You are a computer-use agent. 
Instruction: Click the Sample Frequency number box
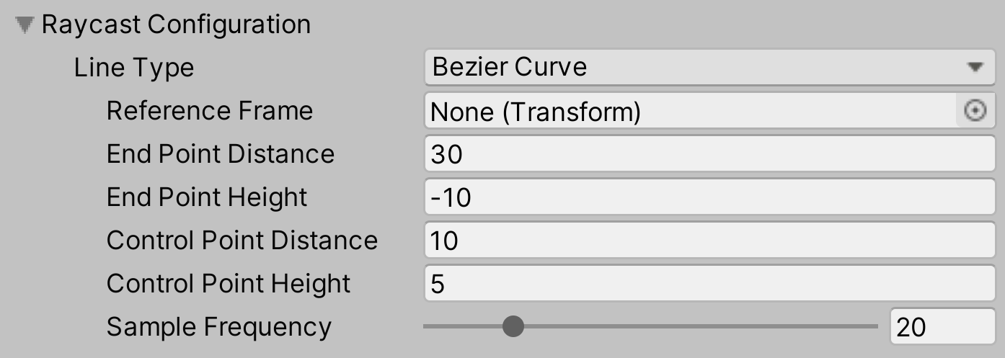coord(942,328)
